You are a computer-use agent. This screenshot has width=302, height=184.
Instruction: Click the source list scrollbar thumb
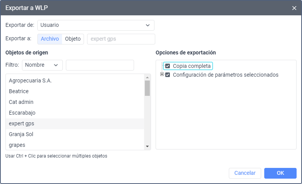pos(147,88)
